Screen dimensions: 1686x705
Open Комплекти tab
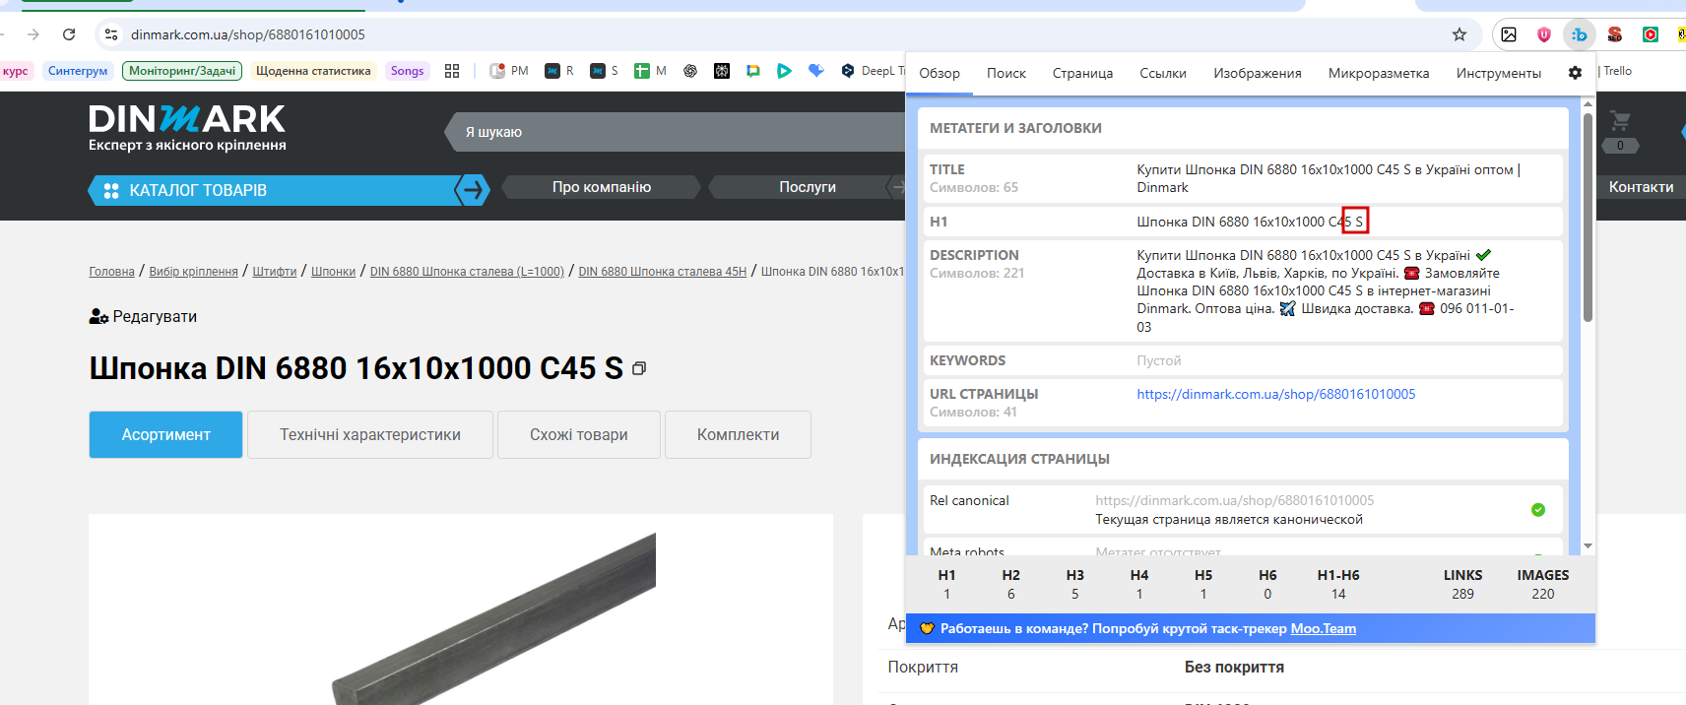click(738, 434)
